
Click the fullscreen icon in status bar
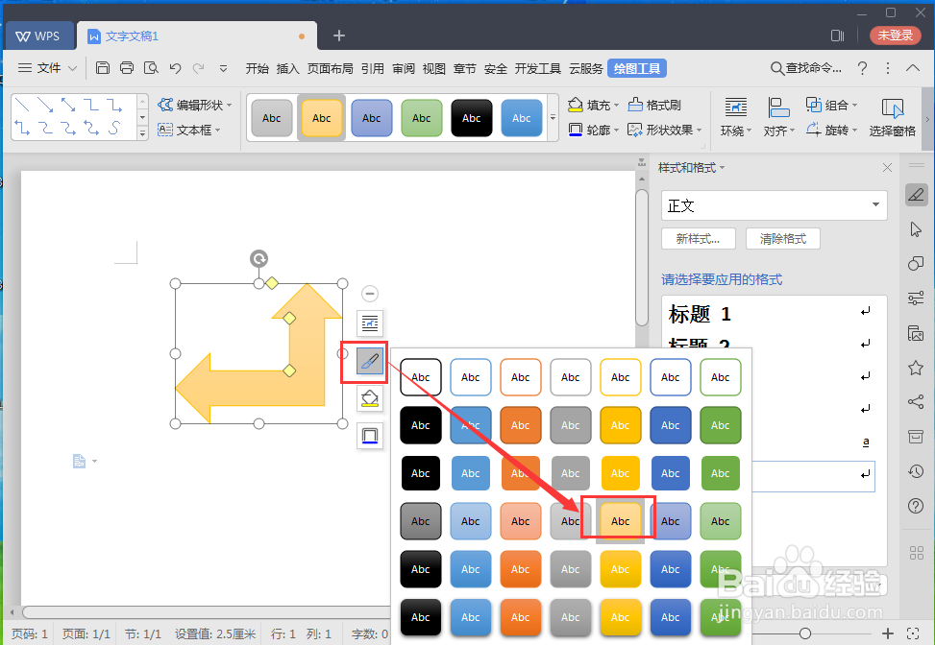912,633
